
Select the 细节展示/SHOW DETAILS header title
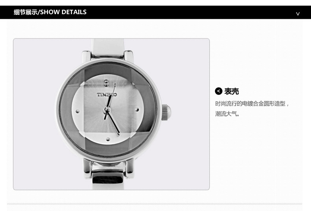pos(50,12)
